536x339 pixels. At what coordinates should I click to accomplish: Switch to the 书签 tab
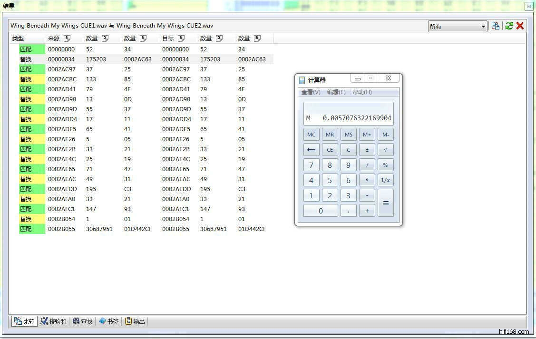tap(109, 321)
